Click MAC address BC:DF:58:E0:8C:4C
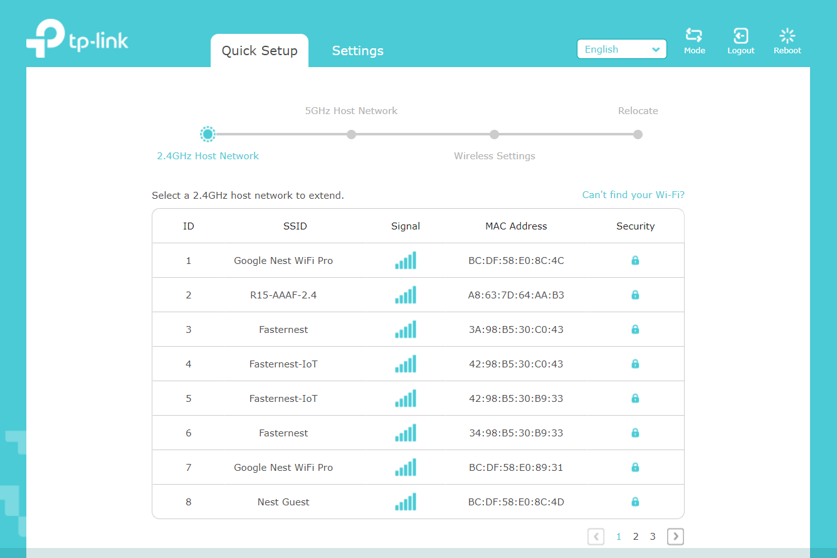The image size is (837, 558). click(516, 260)
